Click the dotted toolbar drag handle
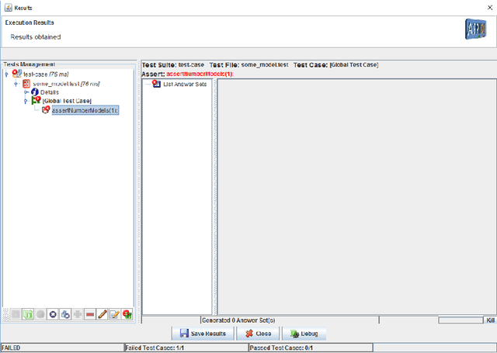The image size is (497, 353). tap(5, 314)
